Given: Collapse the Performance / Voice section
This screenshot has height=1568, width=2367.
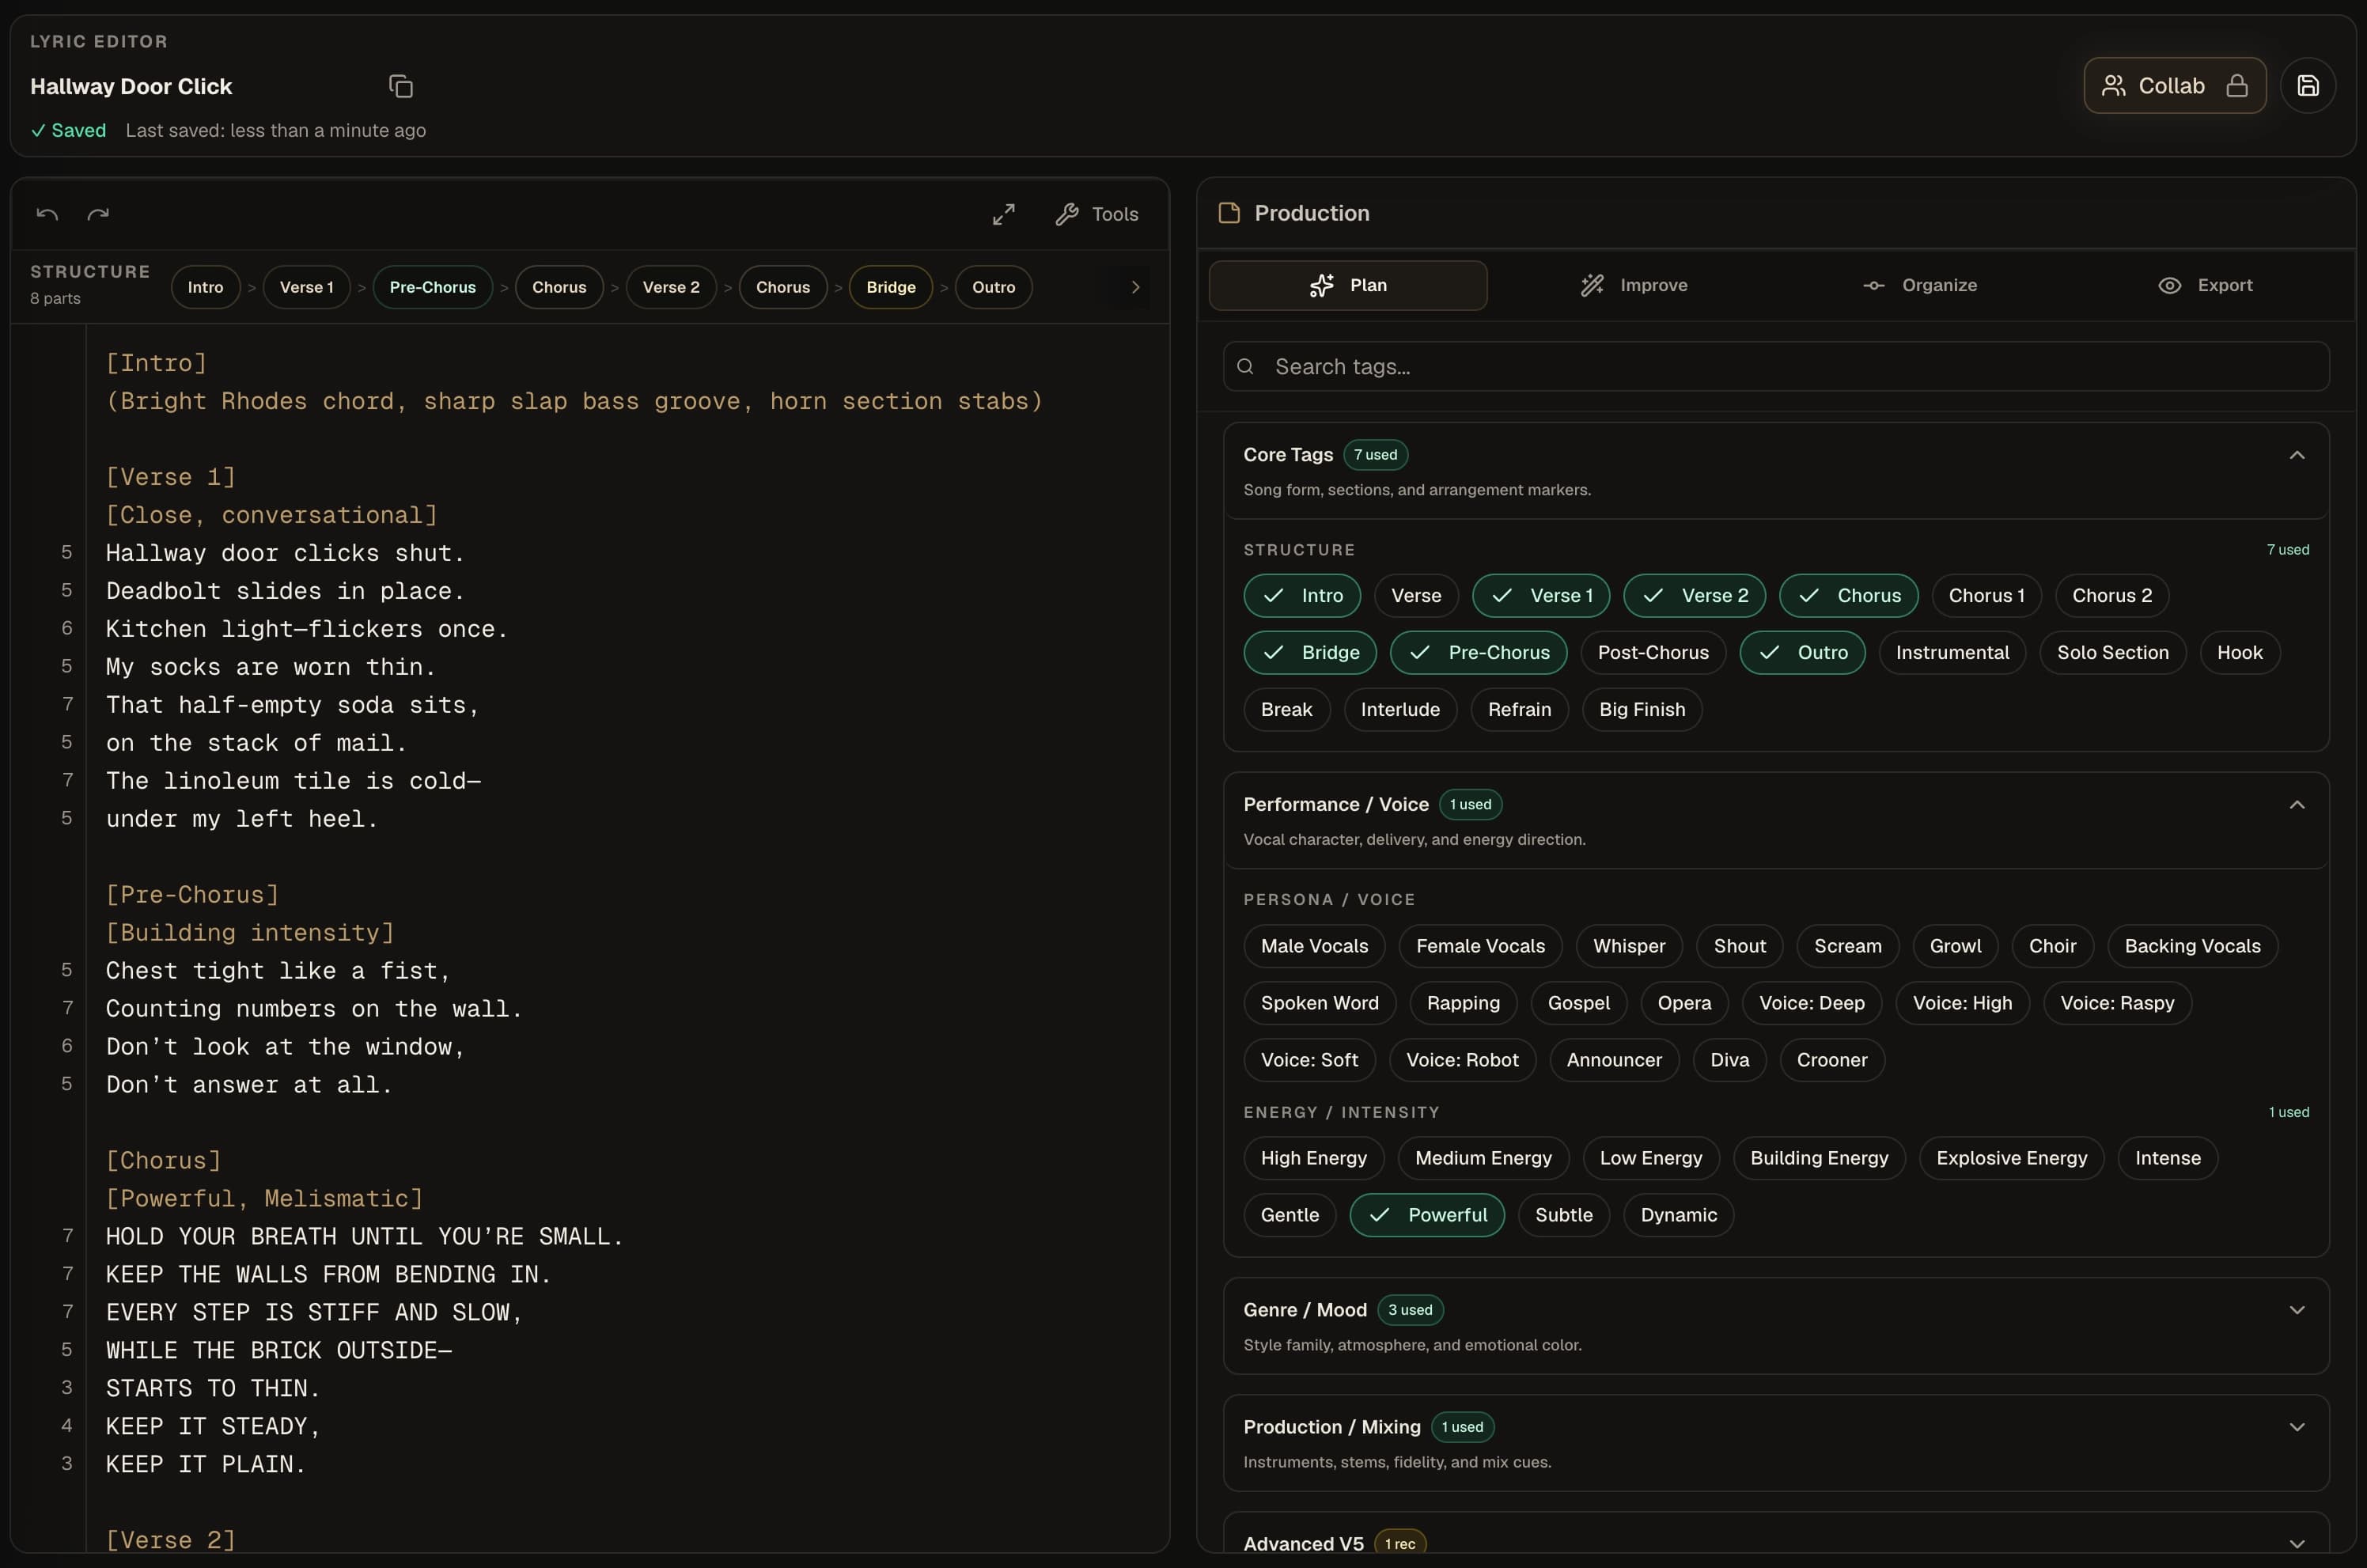Looking at the screenshot, I should point(2296,805).
